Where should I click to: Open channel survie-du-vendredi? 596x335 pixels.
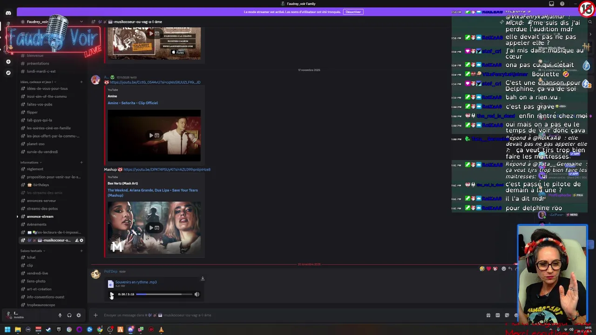point(42,152)
